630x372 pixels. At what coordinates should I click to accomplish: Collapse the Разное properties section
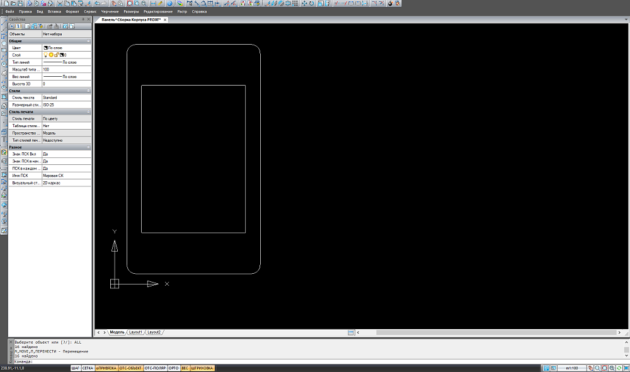88,147
